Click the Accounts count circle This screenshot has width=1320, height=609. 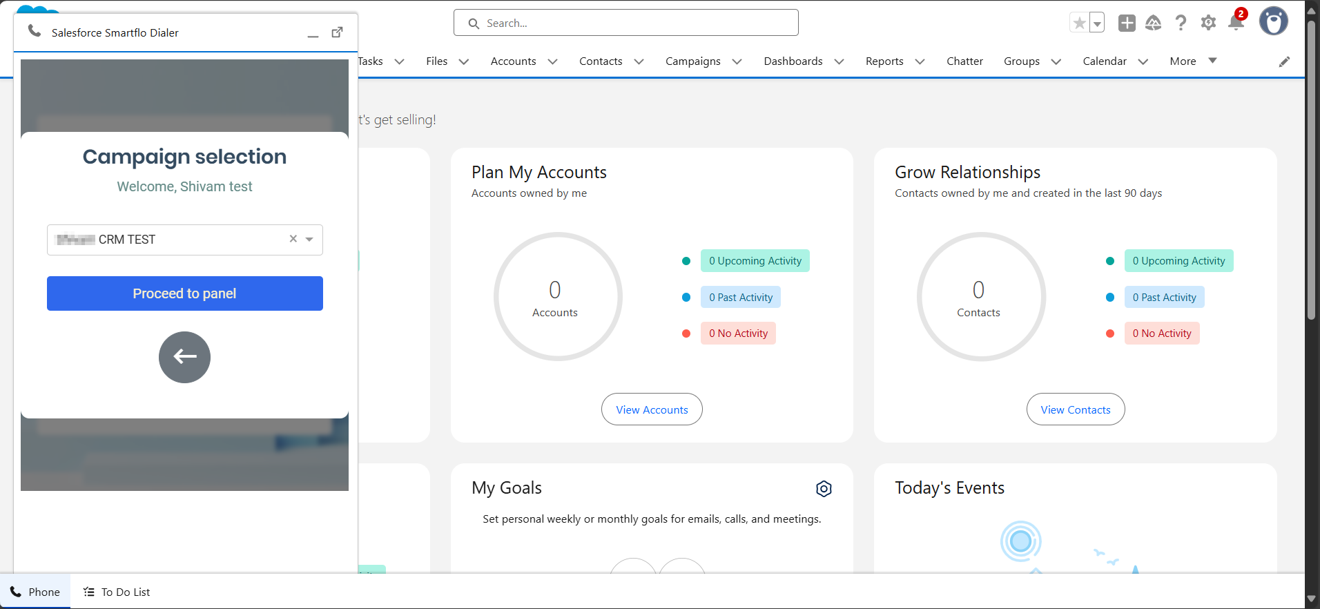[x=558, y=296]
